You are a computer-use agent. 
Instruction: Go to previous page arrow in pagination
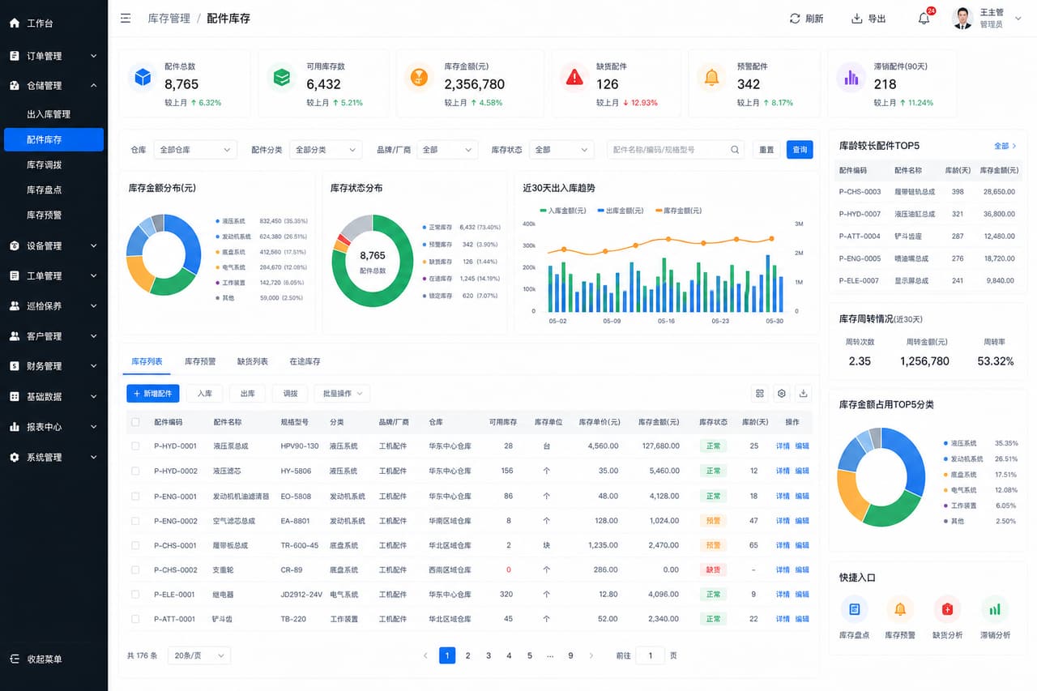pos(425,655)
